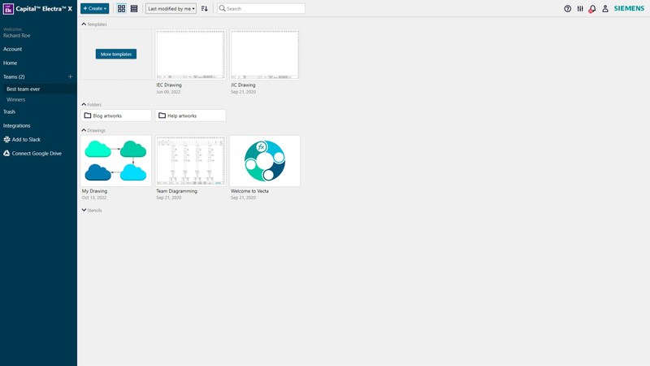Screen dimensions: 650x366
Task: Open the Last modified by me dropdown
Action: point(171,8)
